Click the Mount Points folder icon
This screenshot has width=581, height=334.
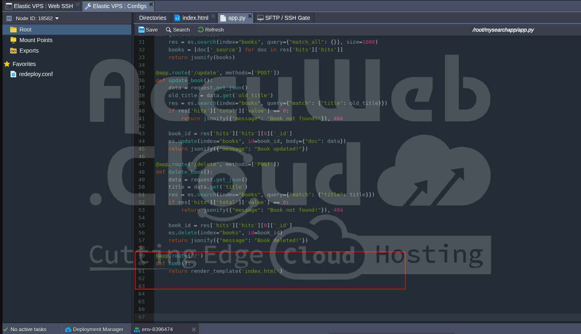click(13, 40)
